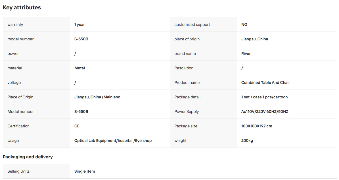Select the weight value 200kg

(x=247, y=141)
